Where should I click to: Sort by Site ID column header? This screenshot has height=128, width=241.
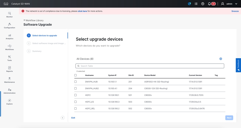pyautogui.click(x=131, y=75)
